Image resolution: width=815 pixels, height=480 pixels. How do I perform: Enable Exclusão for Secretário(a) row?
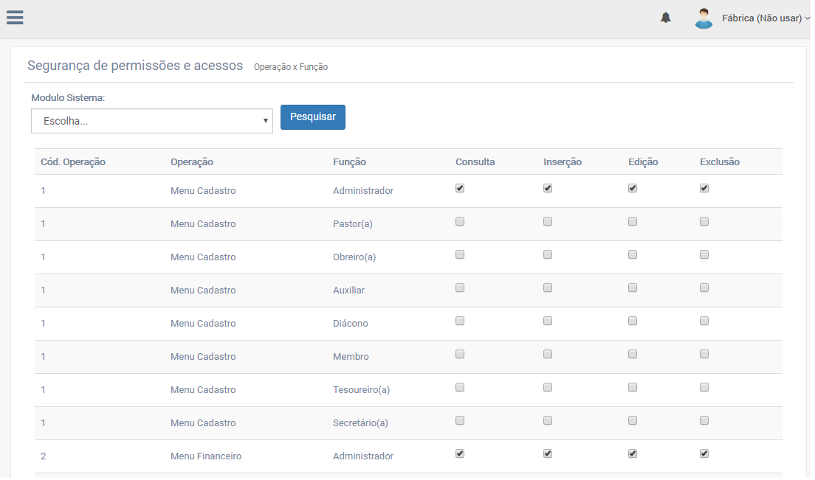pos(704,420)
